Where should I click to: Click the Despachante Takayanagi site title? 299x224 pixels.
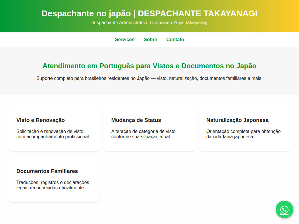pos(149,13)
